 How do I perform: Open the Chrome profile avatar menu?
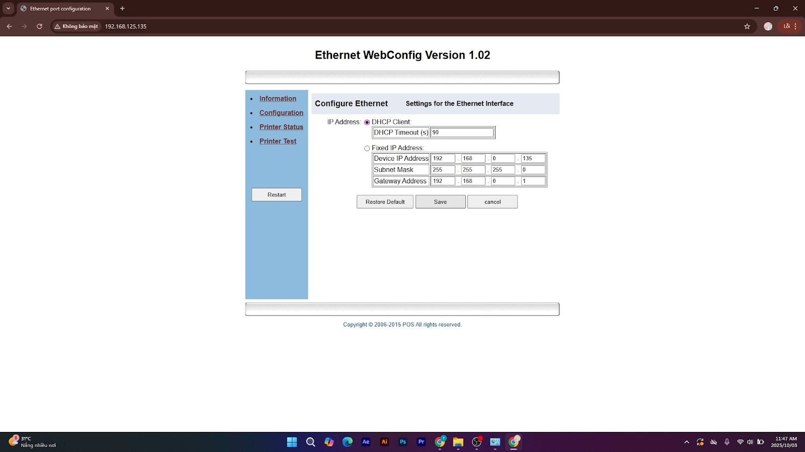click(x=768, y=26)
